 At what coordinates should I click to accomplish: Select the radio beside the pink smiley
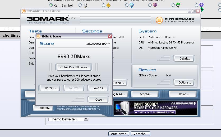click(x=150, y=5)
